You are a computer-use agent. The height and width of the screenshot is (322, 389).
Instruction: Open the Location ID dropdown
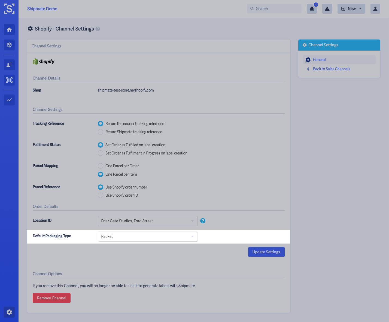click(x=148, y=221)
